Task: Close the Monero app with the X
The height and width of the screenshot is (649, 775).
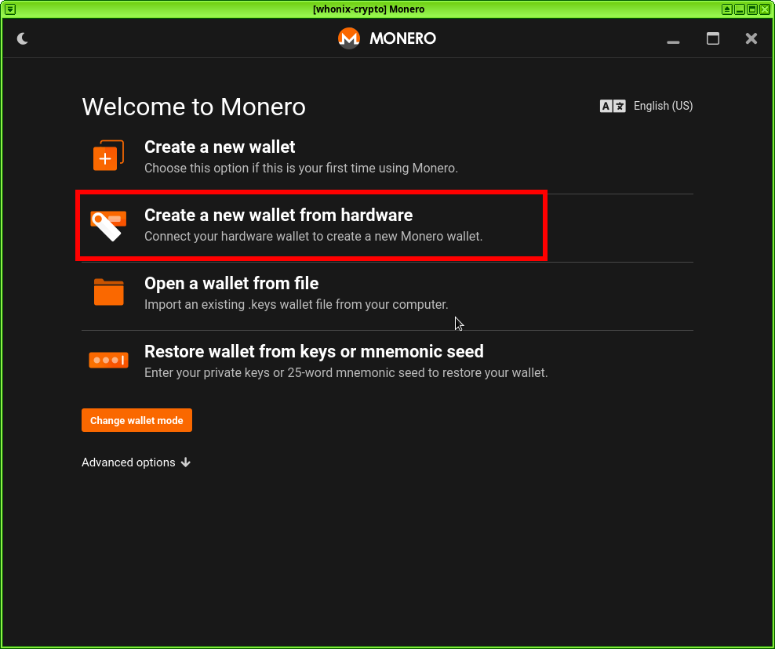Action: click(751, 38)
